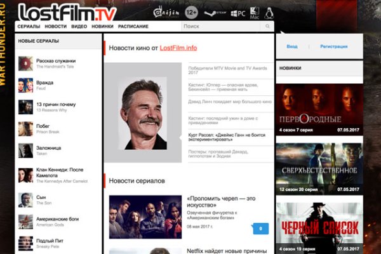Open the Сериалы menu item
Image resolution: width=381 pixels, height=254 pixels.
pos(29,27)
